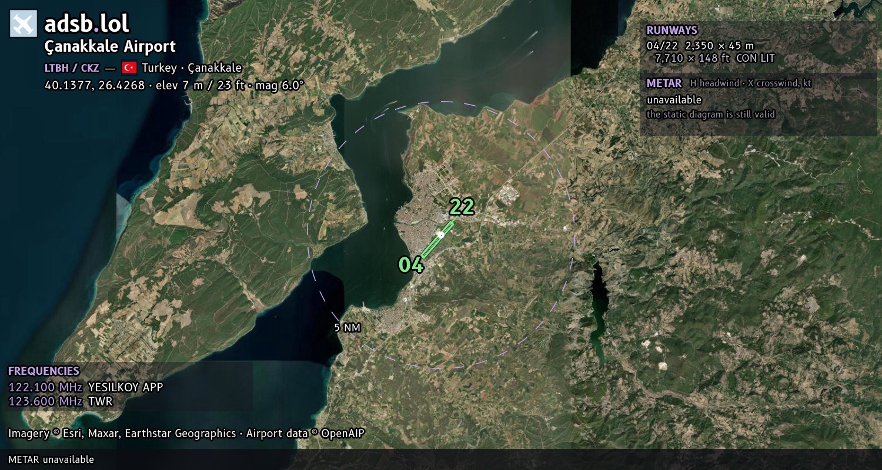Screen dimensions: 882x470
Task: Click the runway 04 end label
Action: pyautogui.click(x=411, y=265)
